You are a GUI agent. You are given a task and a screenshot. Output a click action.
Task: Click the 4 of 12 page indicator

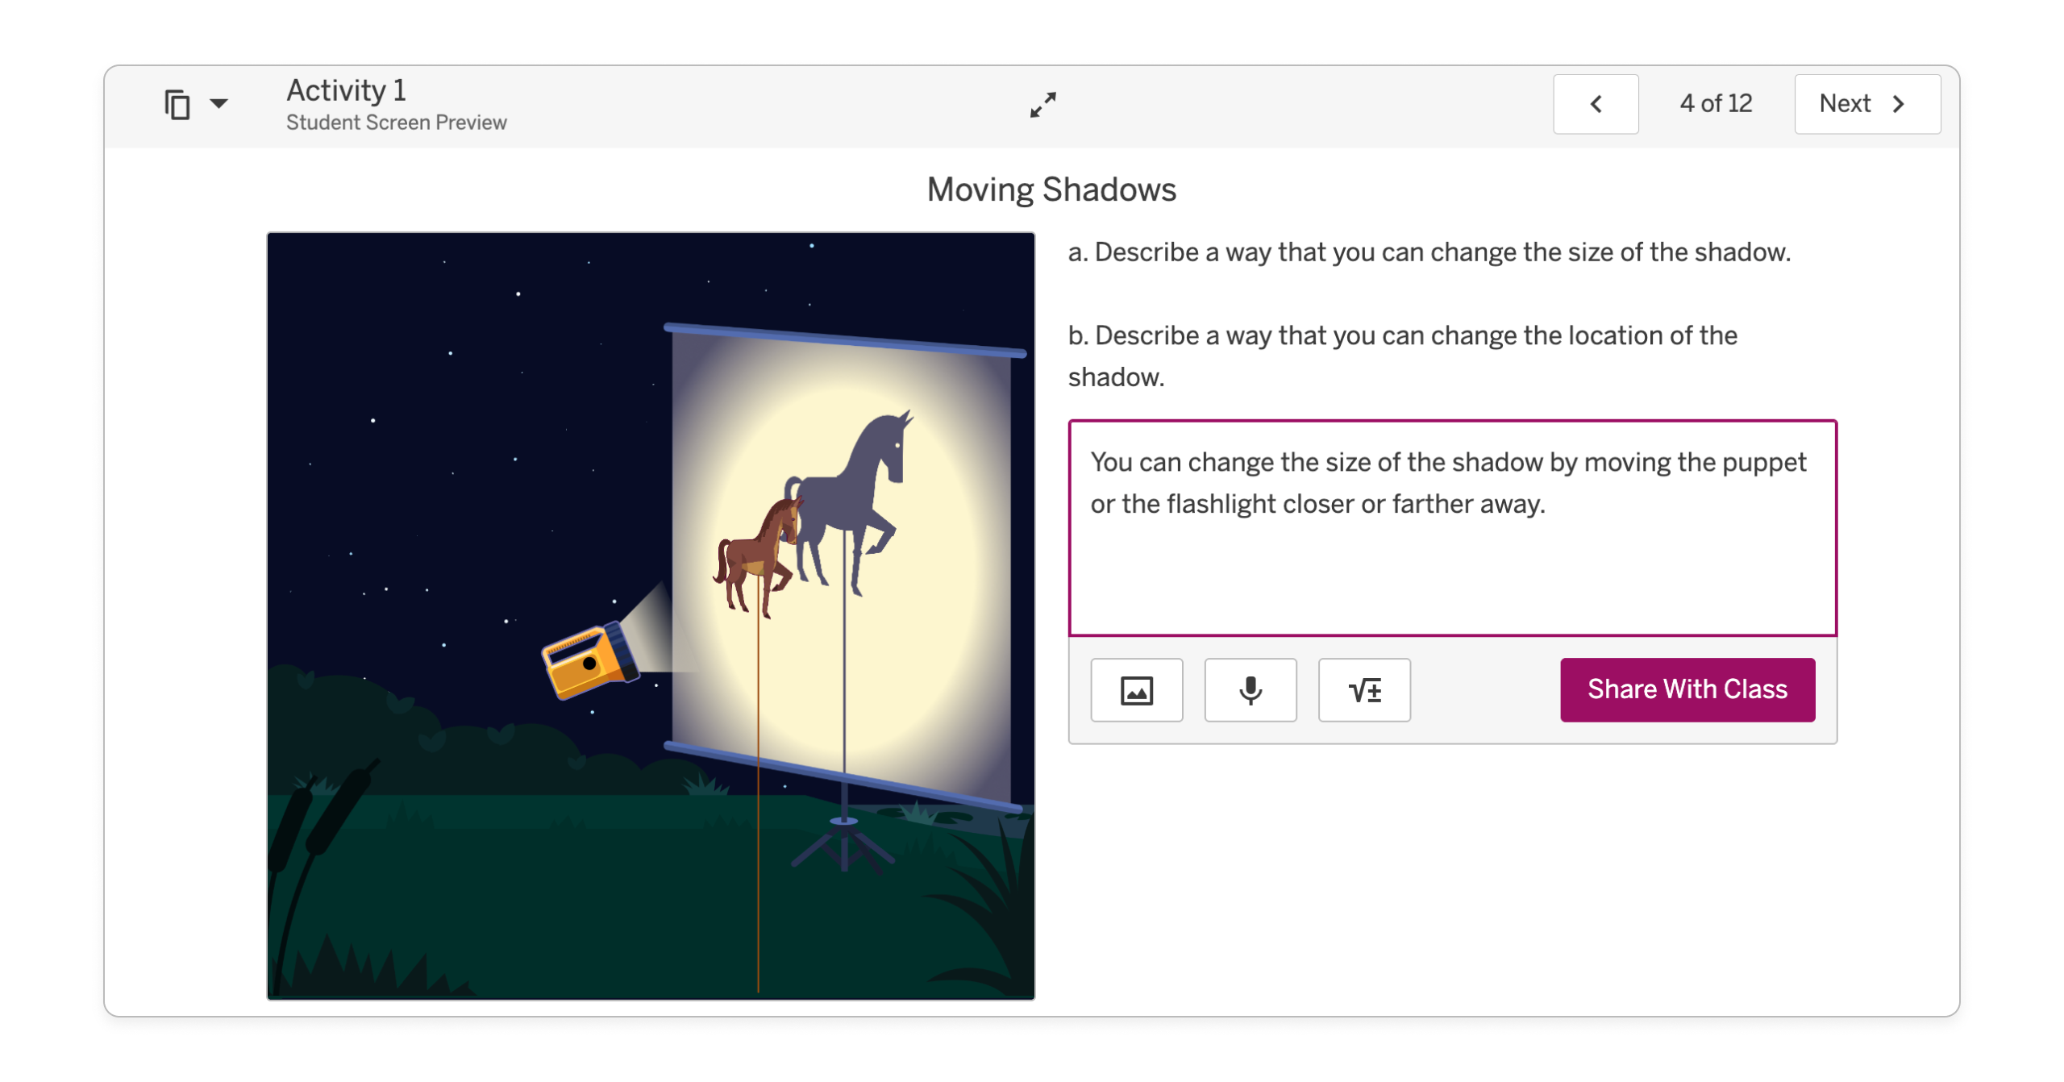pyautogui.click(x=1714, y=103)
